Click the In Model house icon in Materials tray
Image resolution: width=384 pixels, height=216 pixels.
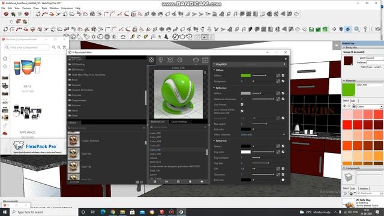[354, 106]
